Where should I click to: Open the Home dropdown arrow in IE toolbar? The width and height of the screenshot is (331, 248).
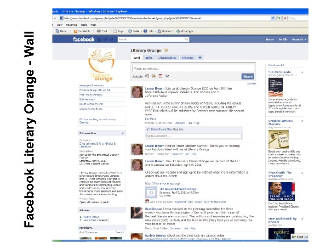point(70,31)
